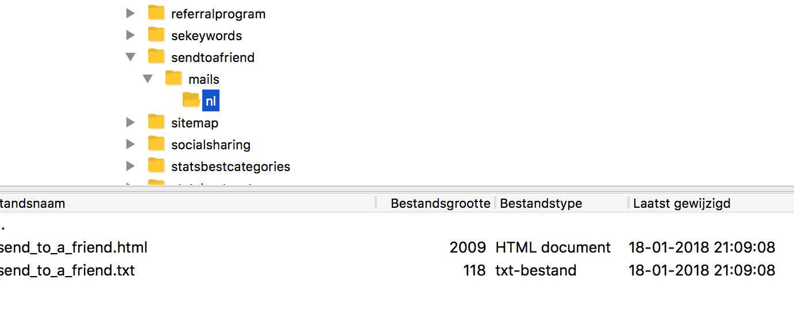
Task: Sort files by Bestandstype column
Action: [x=541, y=203]
